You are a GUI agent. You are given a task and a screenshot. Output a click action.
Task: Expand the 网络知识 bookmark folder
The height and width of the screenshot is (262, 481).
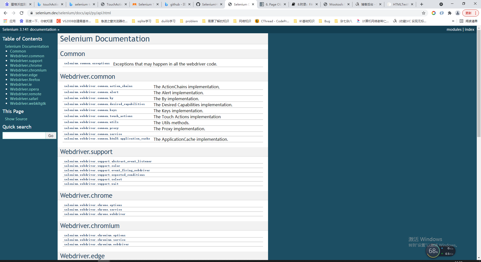(x=242, y=21)
